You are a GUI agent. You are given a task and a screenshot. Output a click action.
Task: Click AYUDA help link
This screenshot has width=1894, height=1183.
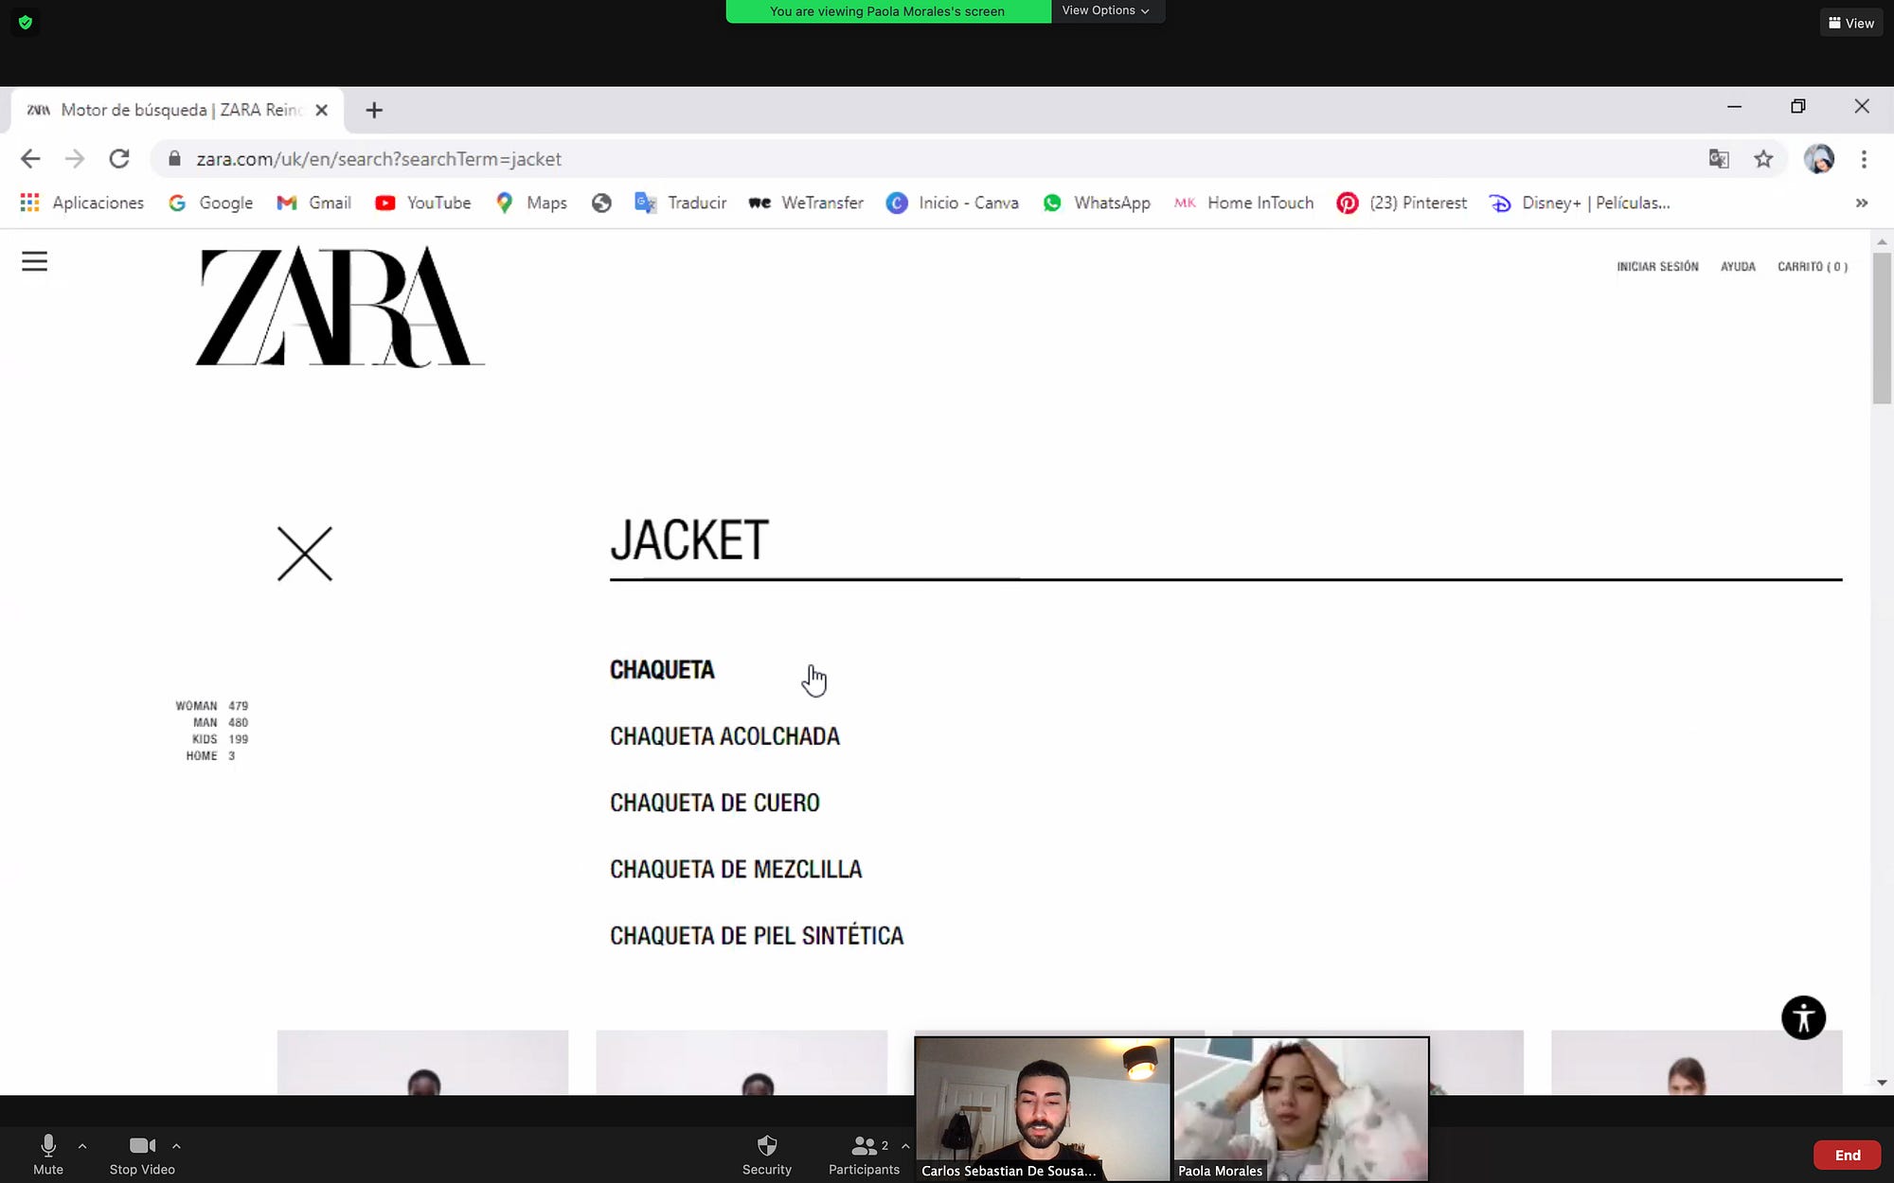pyautogui.click(x=1738, y=267)
